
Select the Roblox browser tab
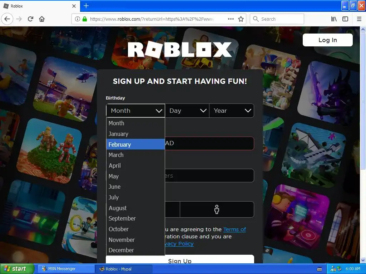coord(40,6)
